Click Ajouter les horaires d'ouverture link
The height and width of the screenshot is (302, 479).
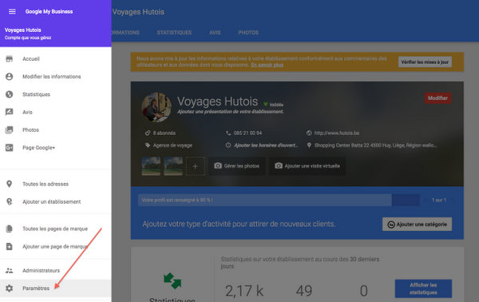266,145
